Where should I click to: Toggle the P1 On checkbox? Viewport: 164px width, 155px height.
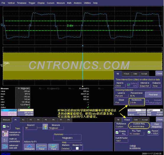click(4, 126)
